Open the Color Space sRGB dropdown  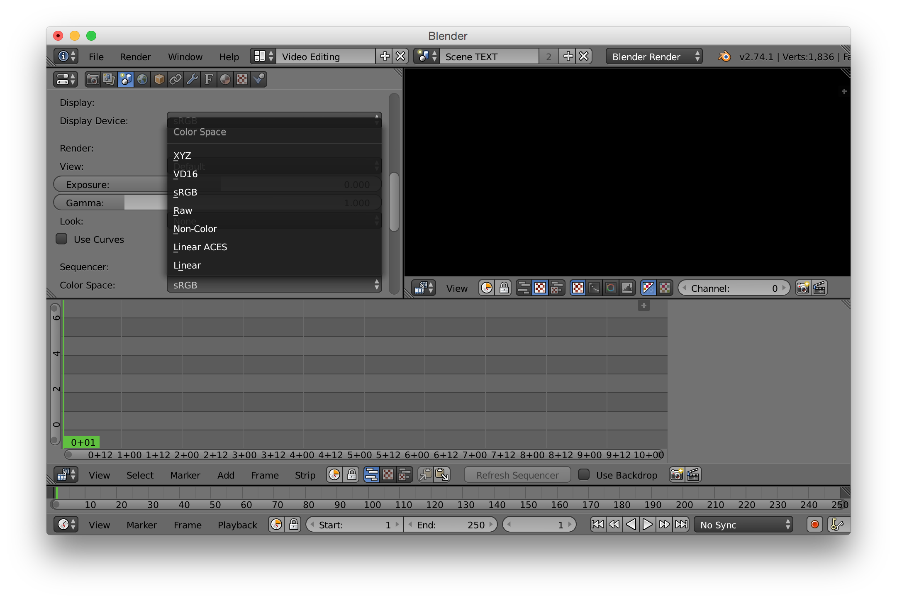pos(274,285)
